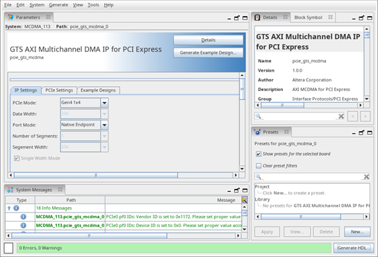Click the Presets search magnifier icon
This screenshot has height=257, width=378.
click(x=258, y=176)
